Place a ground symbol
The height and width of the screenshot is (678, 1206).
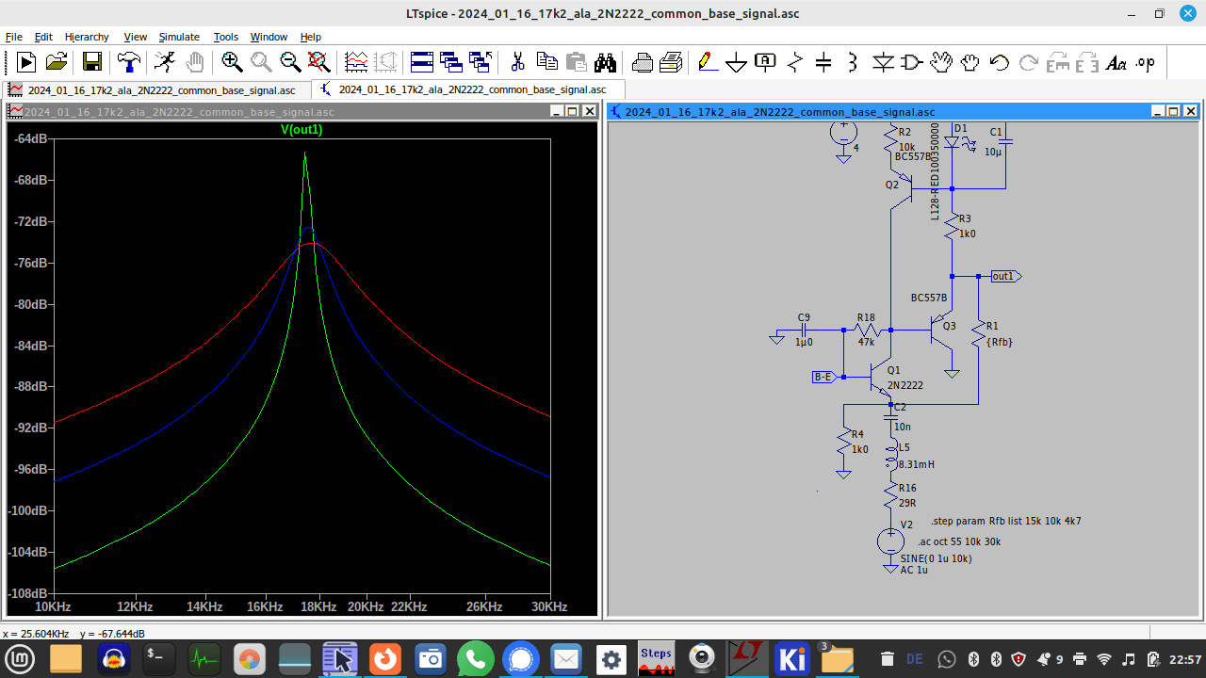(x=737, y=62)
